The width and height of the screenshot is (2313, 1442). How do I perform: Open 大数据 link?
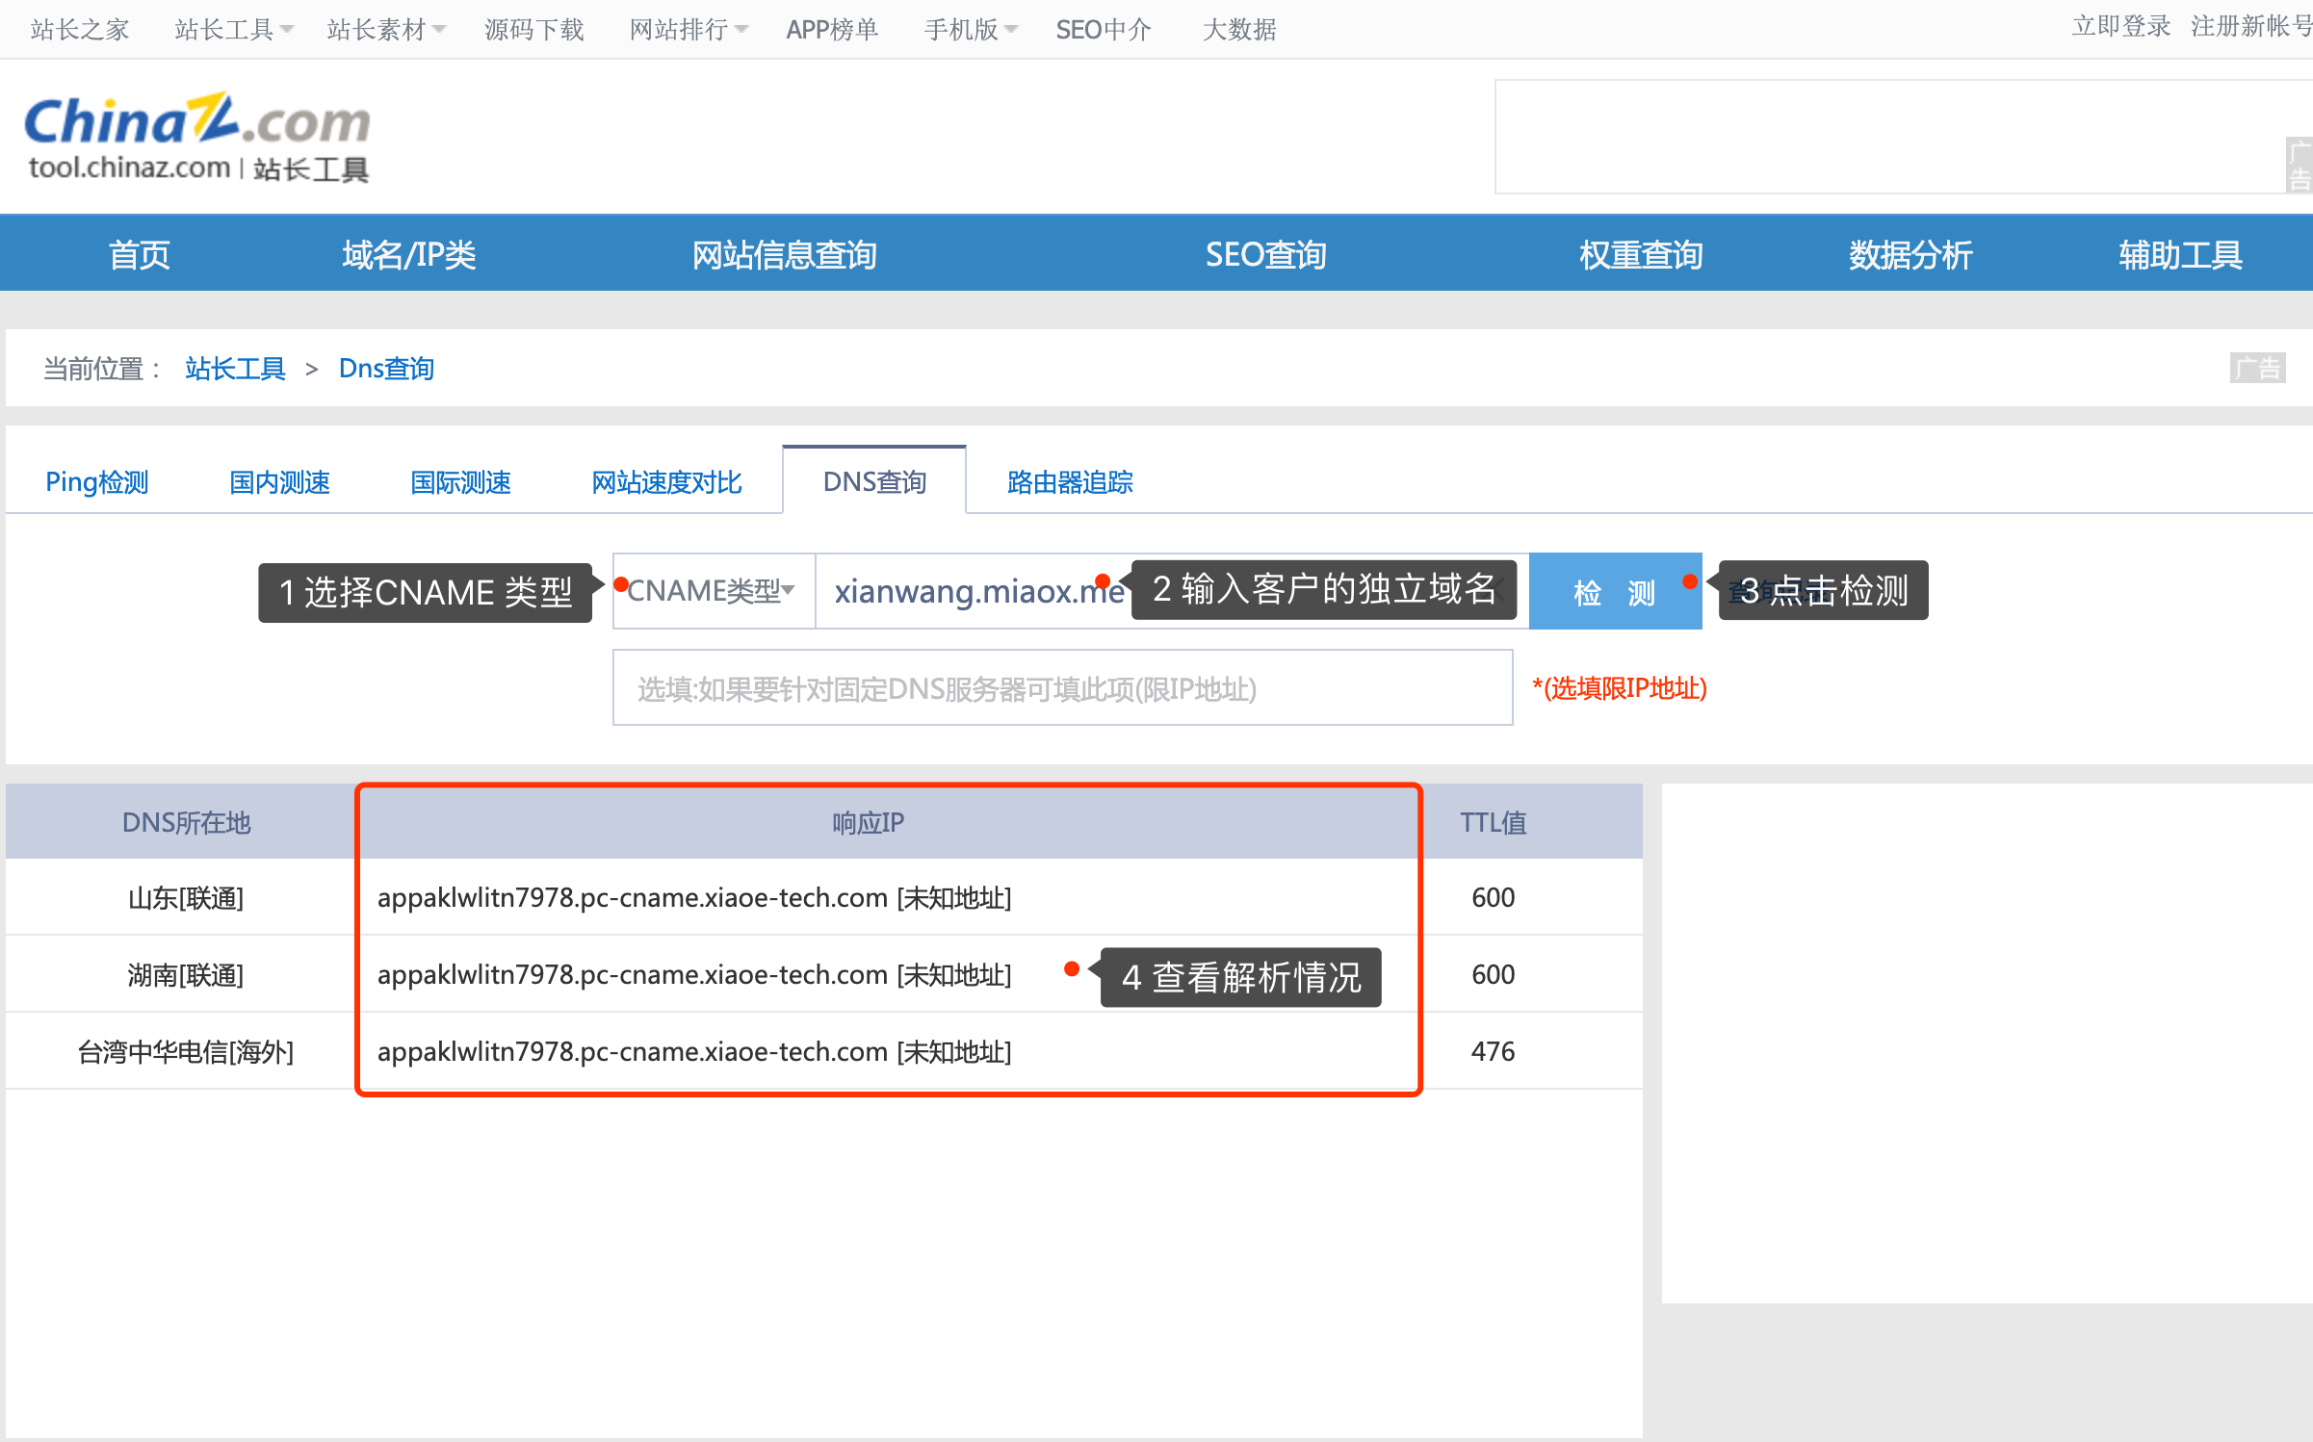pos(1239,30)
